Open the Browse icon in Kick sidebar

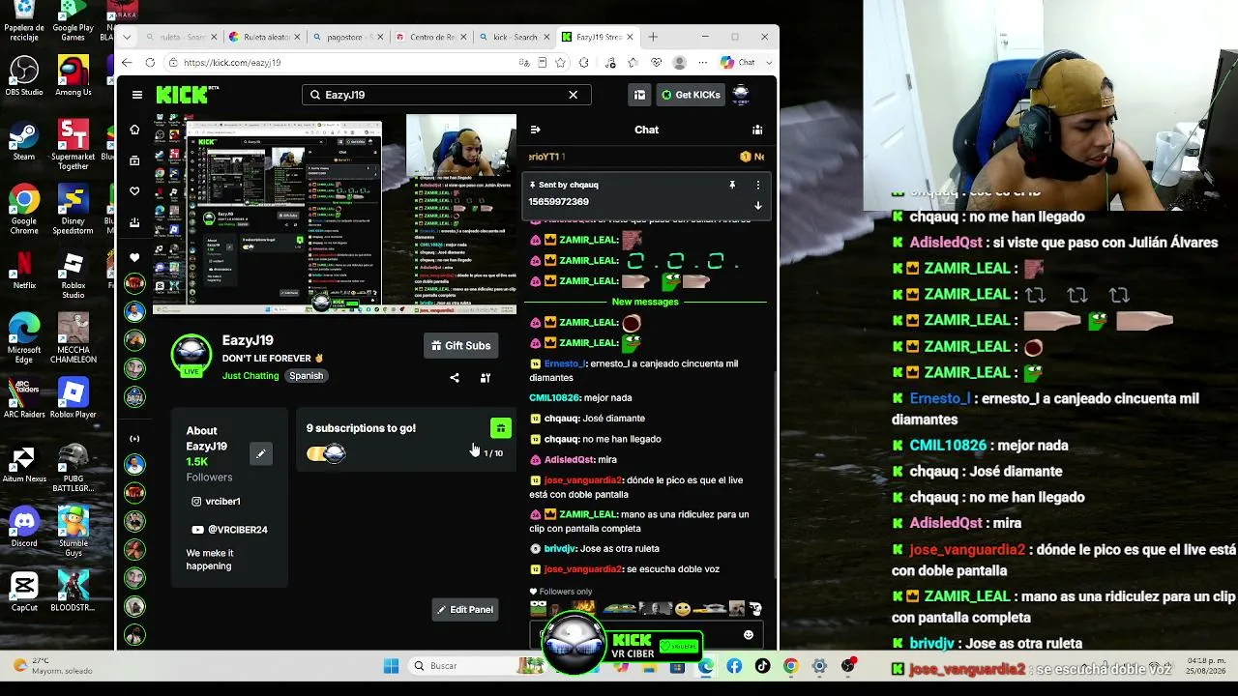(x=135, y=160)
